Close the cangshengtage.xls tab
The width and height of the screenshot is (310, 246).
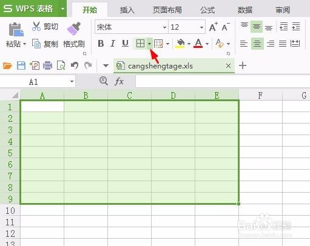click(228, 66)
